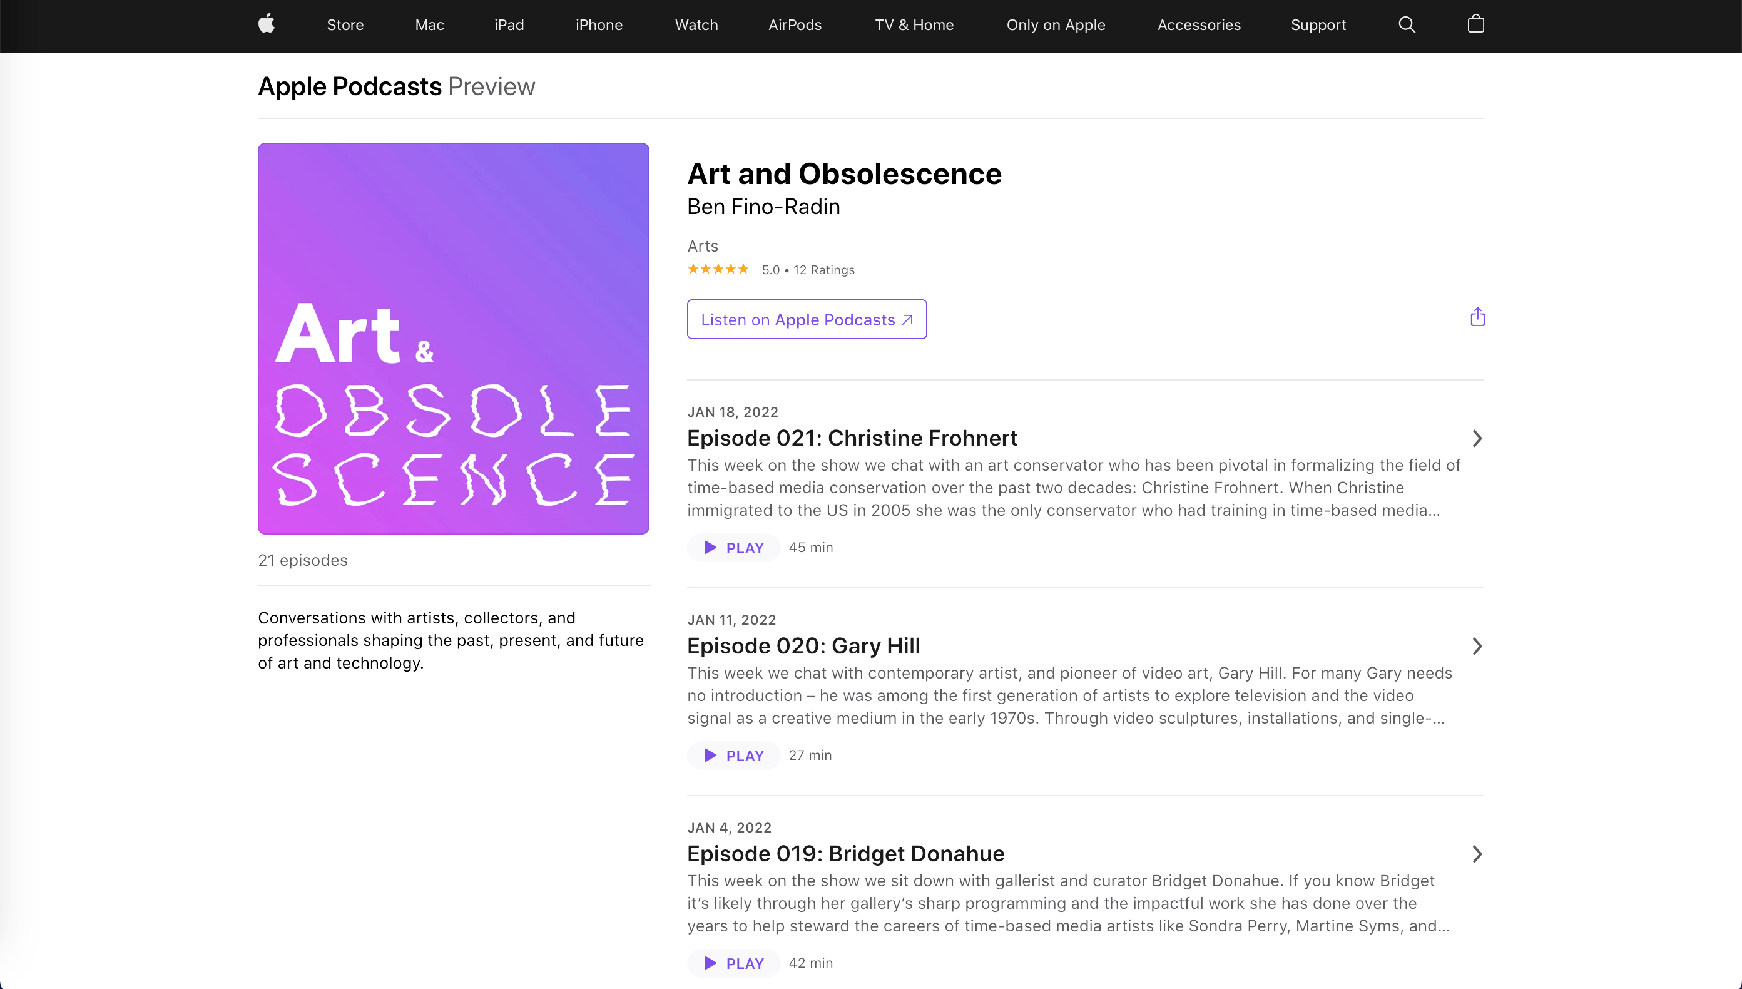Click the JAN 4, 2022 date
This screenshot has height=989, width=1742.
point(729,828)
